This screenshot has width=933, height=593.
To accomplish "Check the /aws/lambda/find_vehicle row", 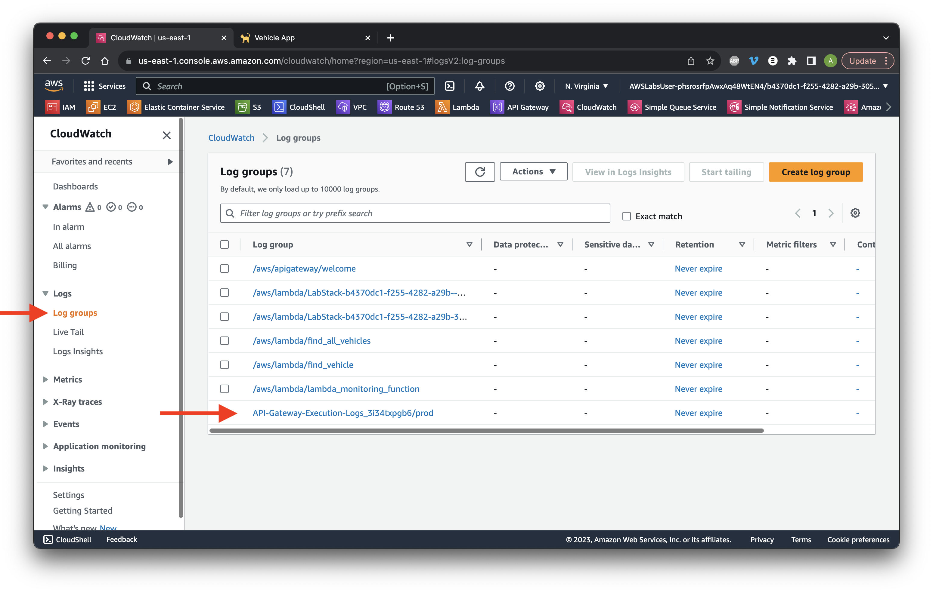I will [x=224, y=365].
